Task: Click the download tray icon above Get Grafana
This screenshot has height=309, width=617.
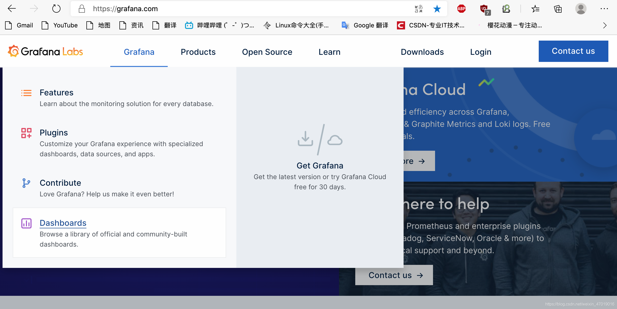Action: click(305, 139)
